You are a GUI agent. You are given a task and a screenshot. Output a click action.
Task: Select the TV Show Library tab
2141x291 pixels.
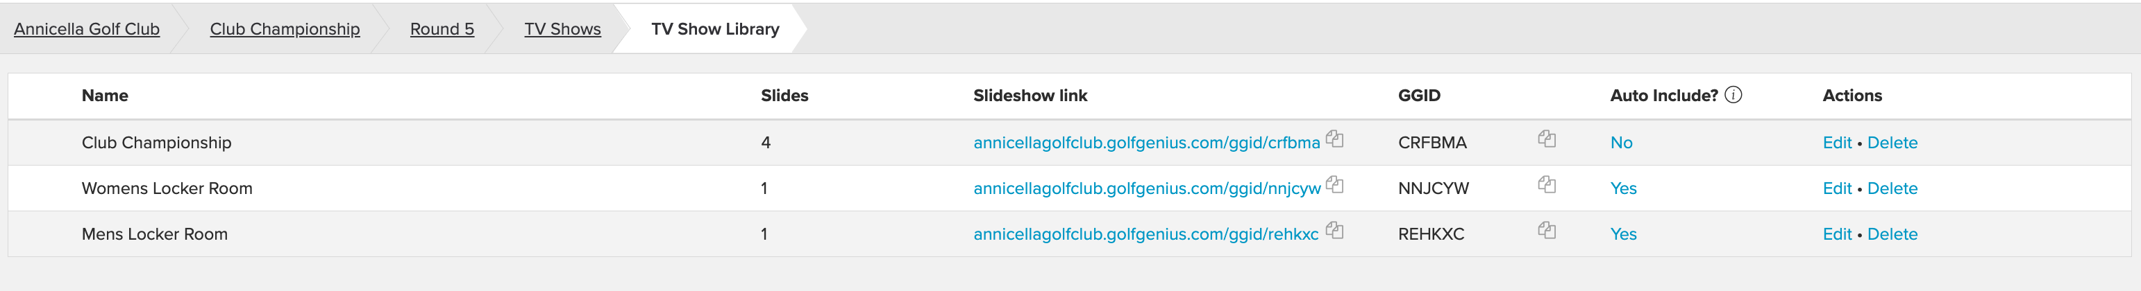(715, 29)
